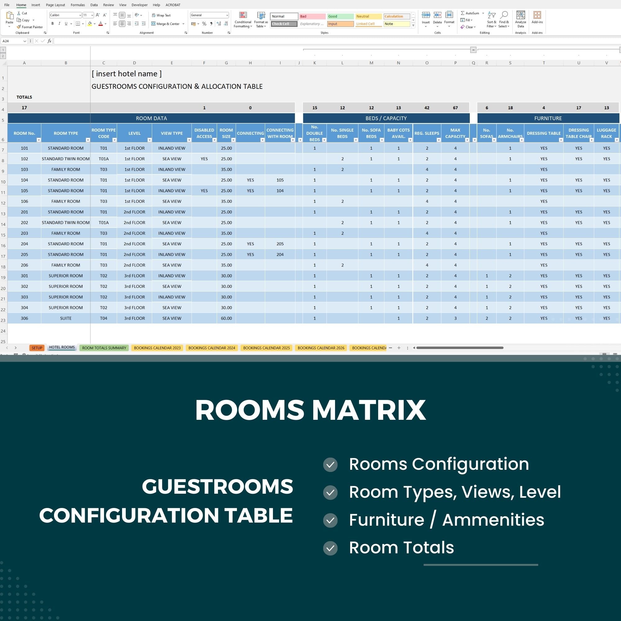
Task: Apply Percent Style to selection
Action: [x=204, y=24]
